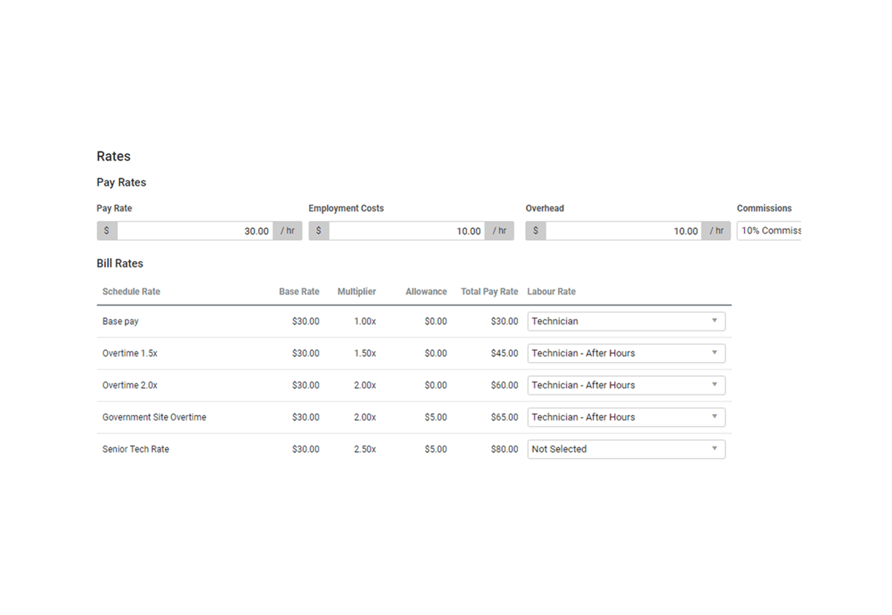Click the Pay Rate amount field

pyautogui.click(x=195, y=231)
